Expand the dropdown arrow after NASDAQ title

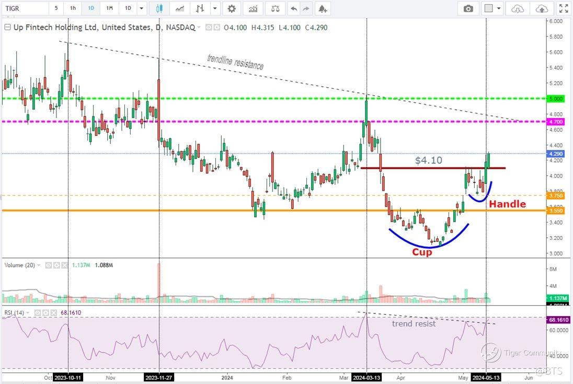pos(199,27)
